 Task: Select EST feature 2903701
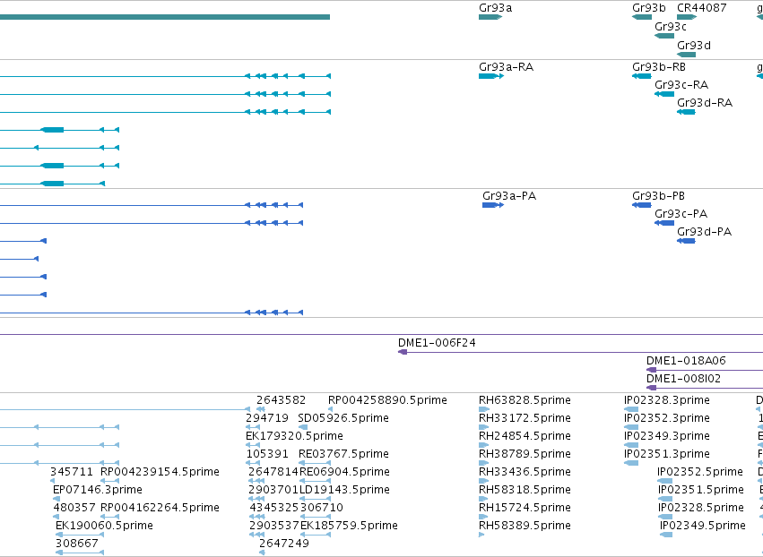pyautogui.click(x=256, y=499)
